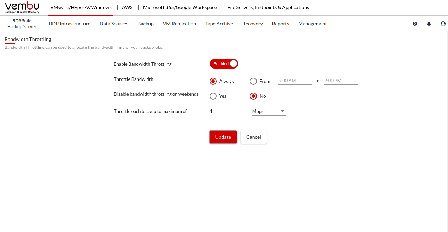Switch to Microsoft 365/Google Workspace tab
Viewport: 448px width, 232px height.
pyautogui.click(x=180, y=7)
